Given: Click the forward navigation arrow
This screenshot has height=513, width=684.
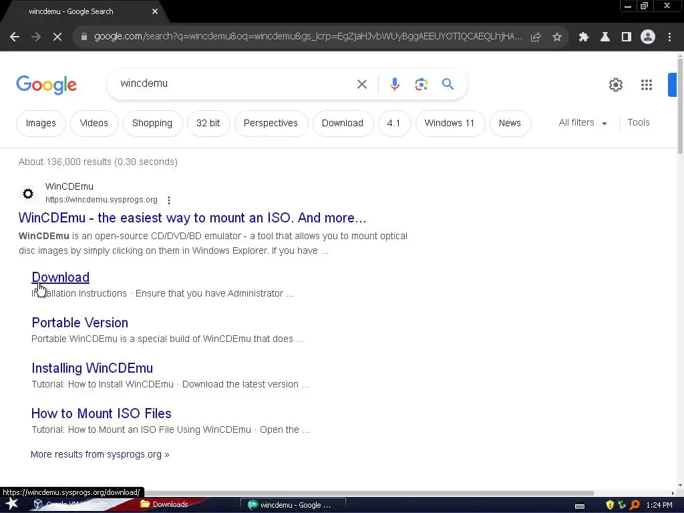Looking at the screenshot, I should pyautogui.click(x=36, y=37).
